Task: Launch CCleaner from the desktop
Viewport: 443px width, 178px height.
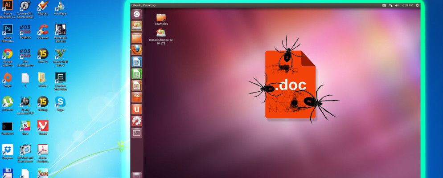Action: pos(43,31)
